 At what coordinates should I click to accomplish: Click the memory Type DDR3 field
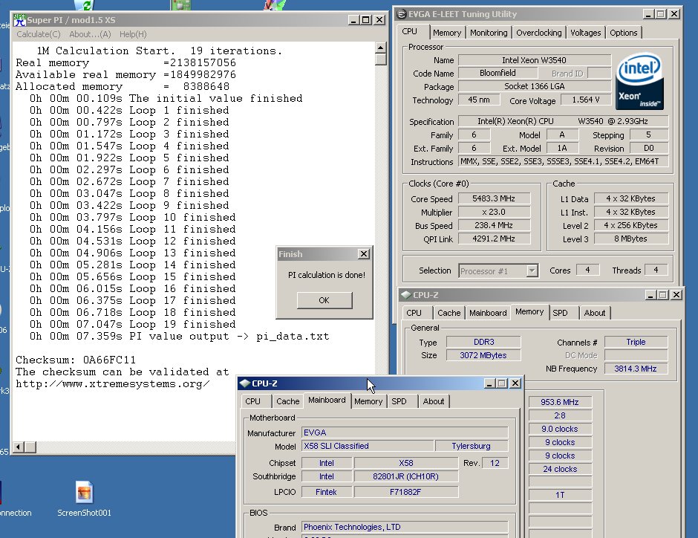click(483, 342)
